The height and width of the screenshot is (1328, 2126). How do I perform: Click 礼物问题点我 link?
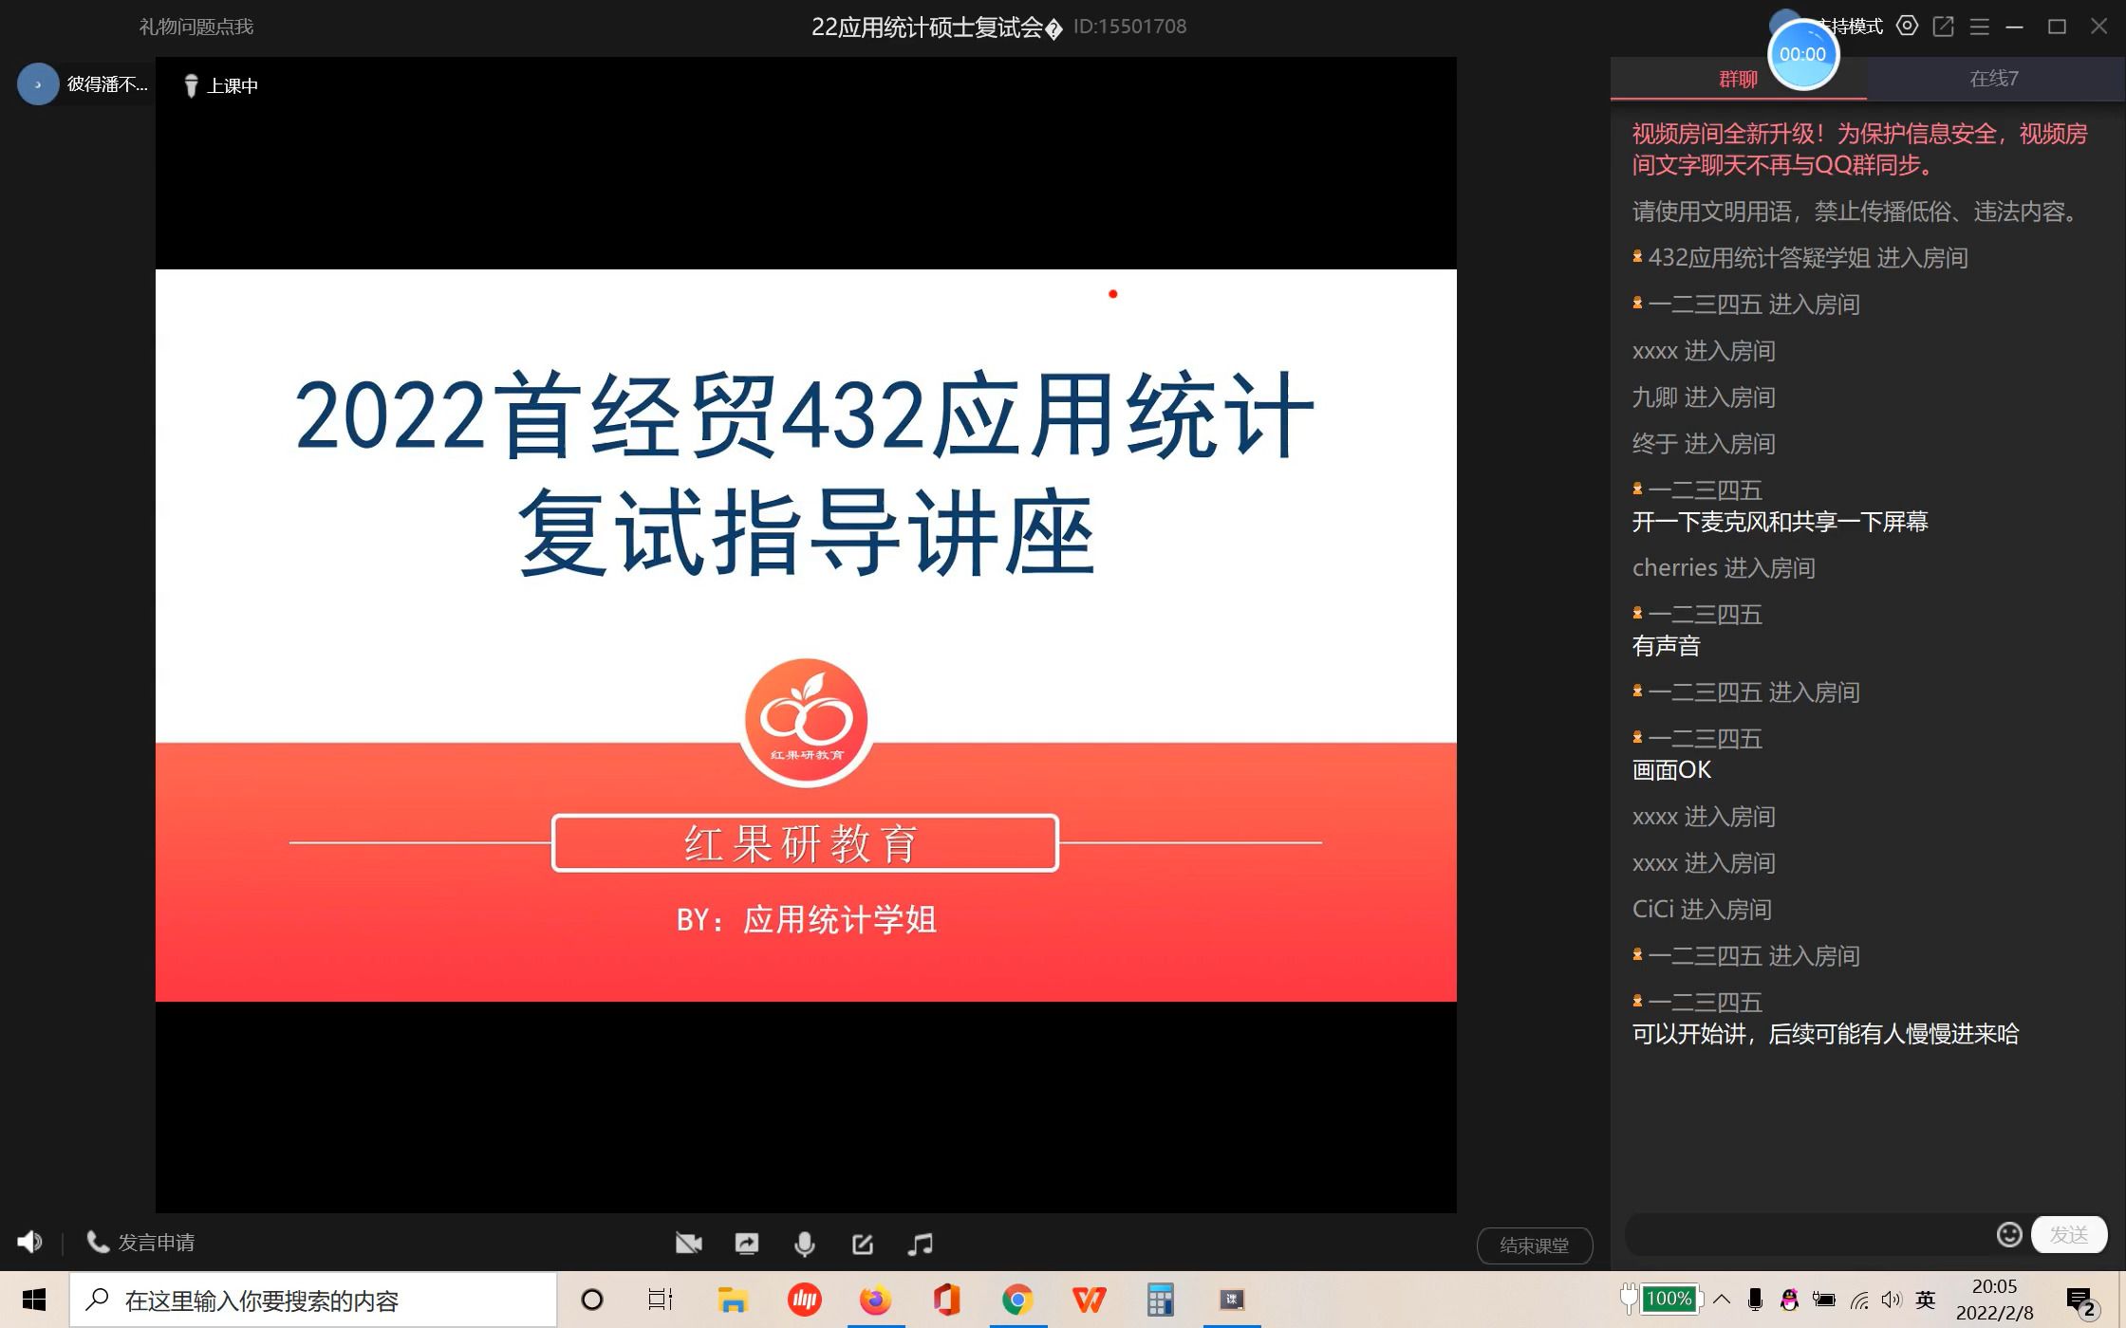[x=196, y=27]
